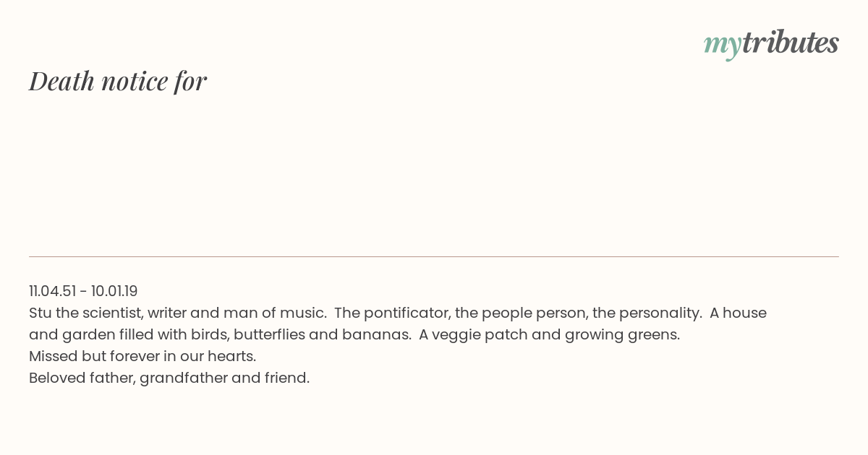Click the birth date 11.04.51
Viewport: 868px width, 455px height.
click(x=53, y=291)
